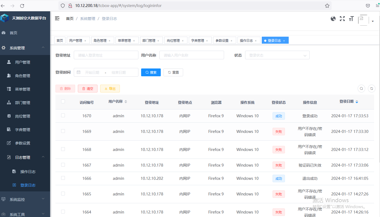Sort table by 登录日期 column arrows
380x217 pixels.
357,102
